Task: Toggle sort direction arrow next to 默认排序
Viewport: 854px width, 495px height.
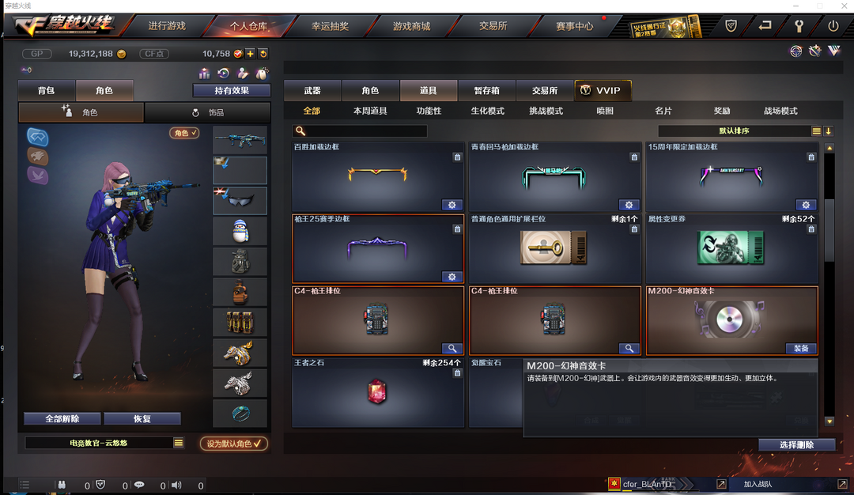Action: tap(828, 130)
